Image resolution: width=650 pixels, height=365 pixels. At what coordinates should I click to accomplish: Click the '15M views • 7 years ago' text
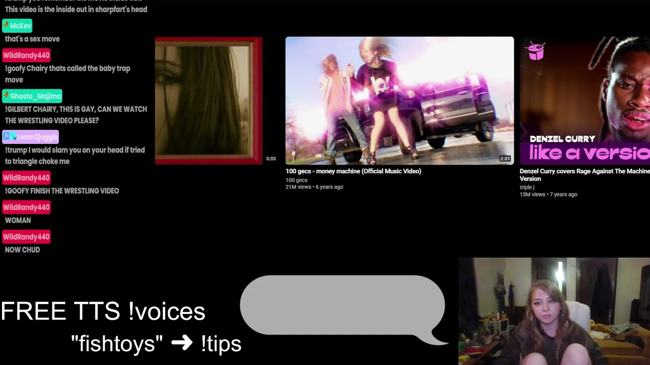tap(548, 195)
